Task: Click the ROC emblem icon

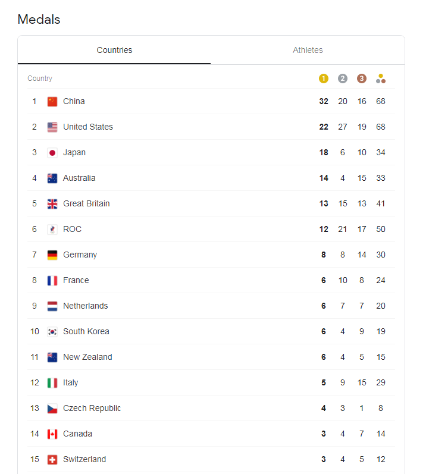Action: 52,230
